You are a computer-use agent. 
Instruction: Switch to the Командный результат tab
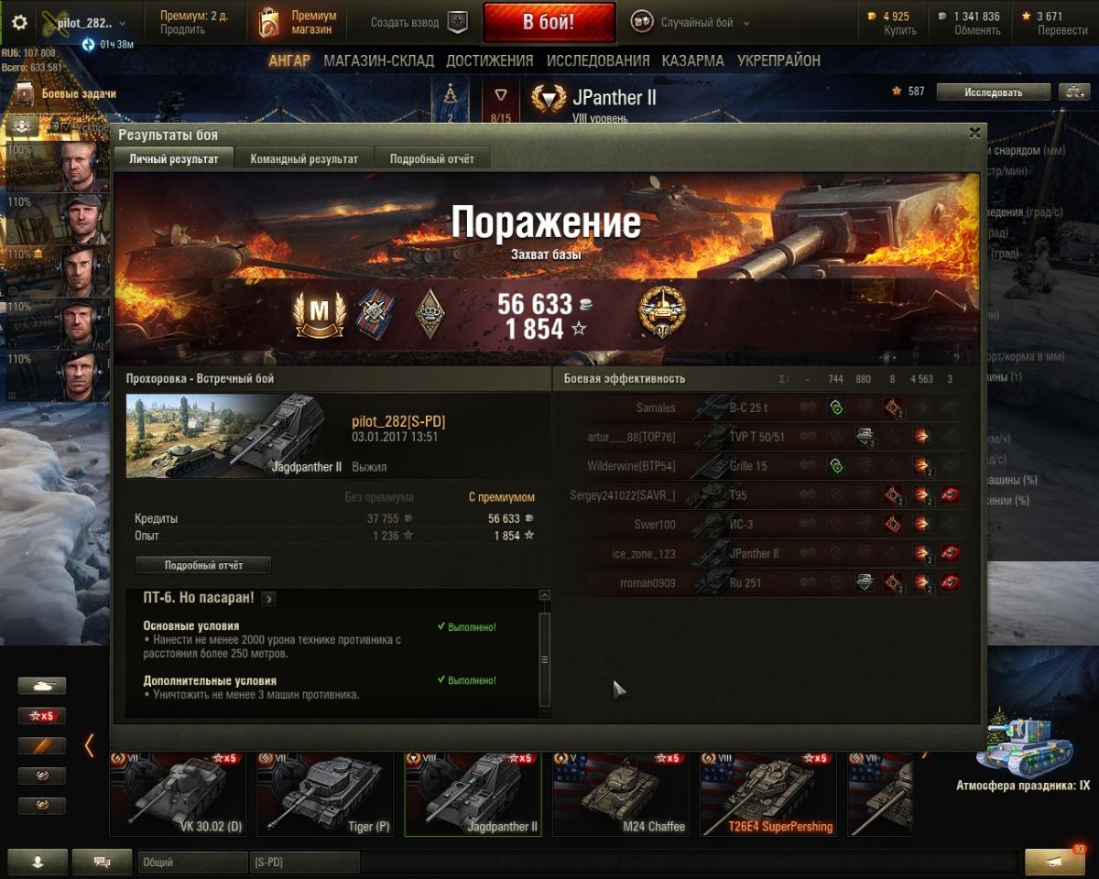pyautogui.click(x=304, y=158)
